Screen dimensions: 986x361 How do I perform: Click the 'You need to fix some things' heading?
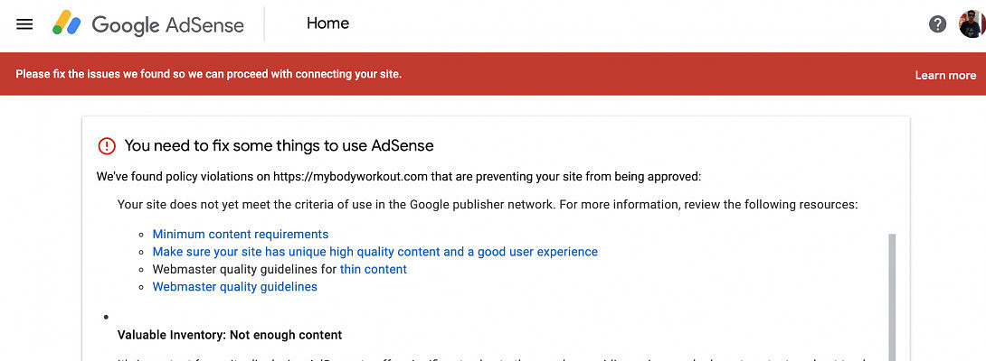pos(279,145)
